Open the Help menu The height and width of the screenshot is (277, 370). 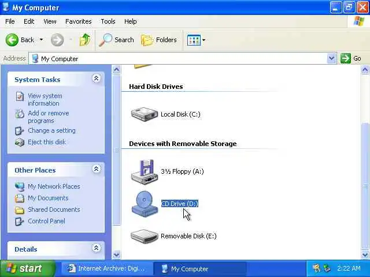tap(130, 21)
